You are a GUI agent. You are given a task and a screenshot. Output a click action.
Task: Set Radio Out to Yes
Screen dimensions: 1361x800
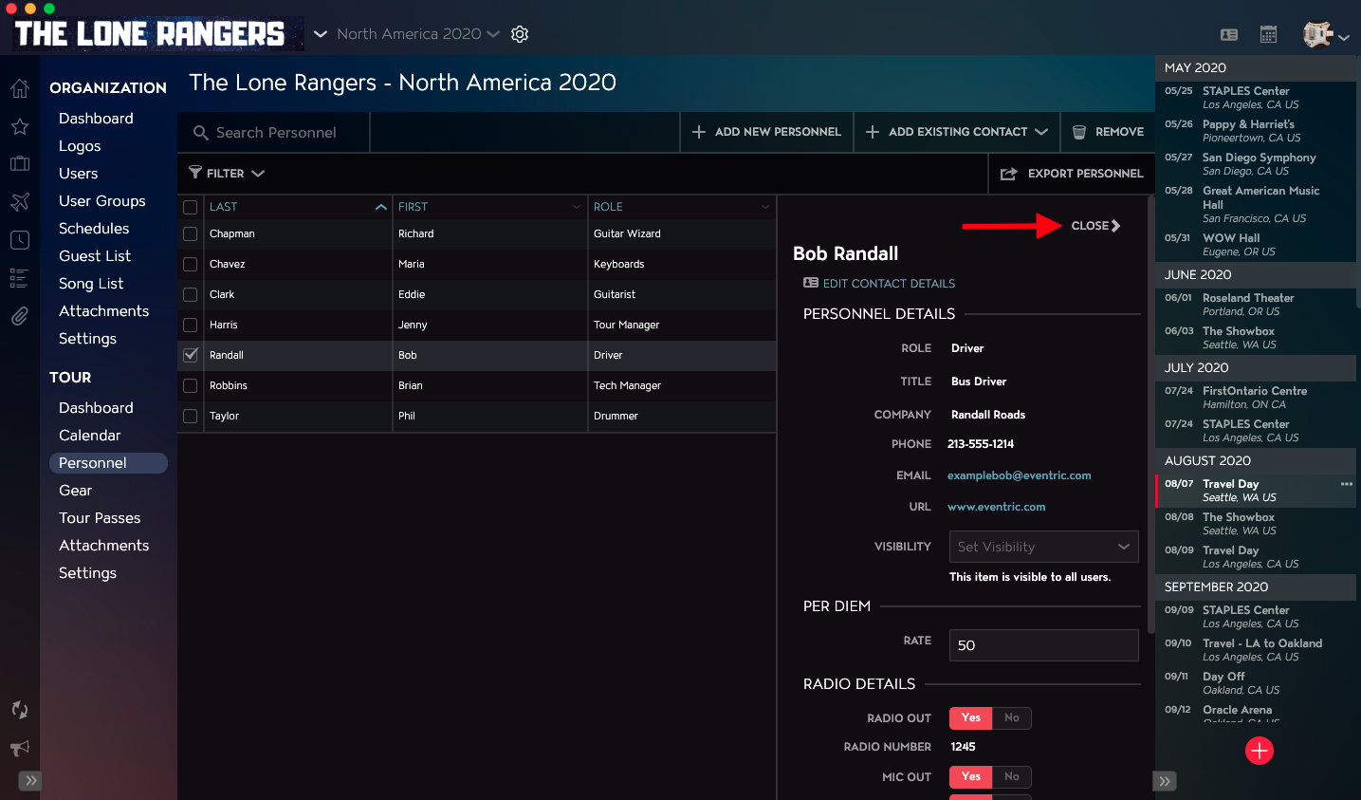pos(971,718)
